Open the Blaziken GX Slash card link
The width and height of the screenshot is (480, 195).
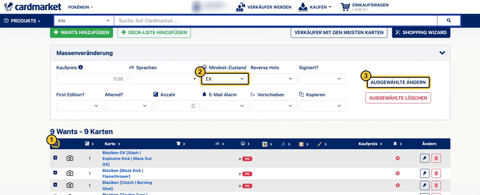[127, 158]
